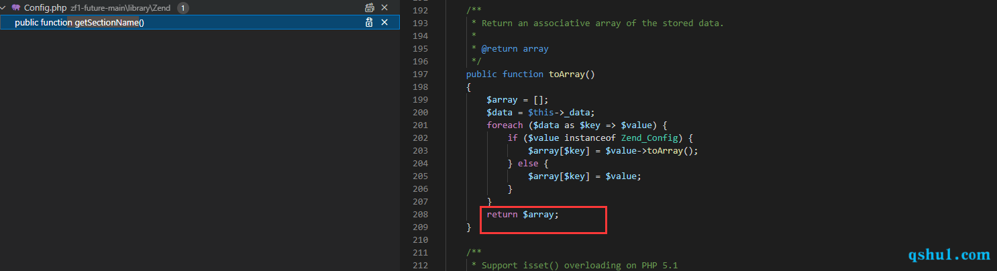Click comment 'Support isset() overloading on PHP 5.1'

[x=580, y=265]
